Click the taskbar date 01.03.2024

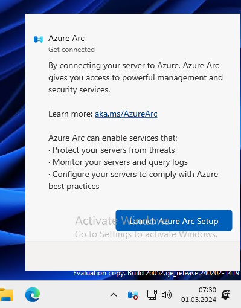[x=199, y=300]
